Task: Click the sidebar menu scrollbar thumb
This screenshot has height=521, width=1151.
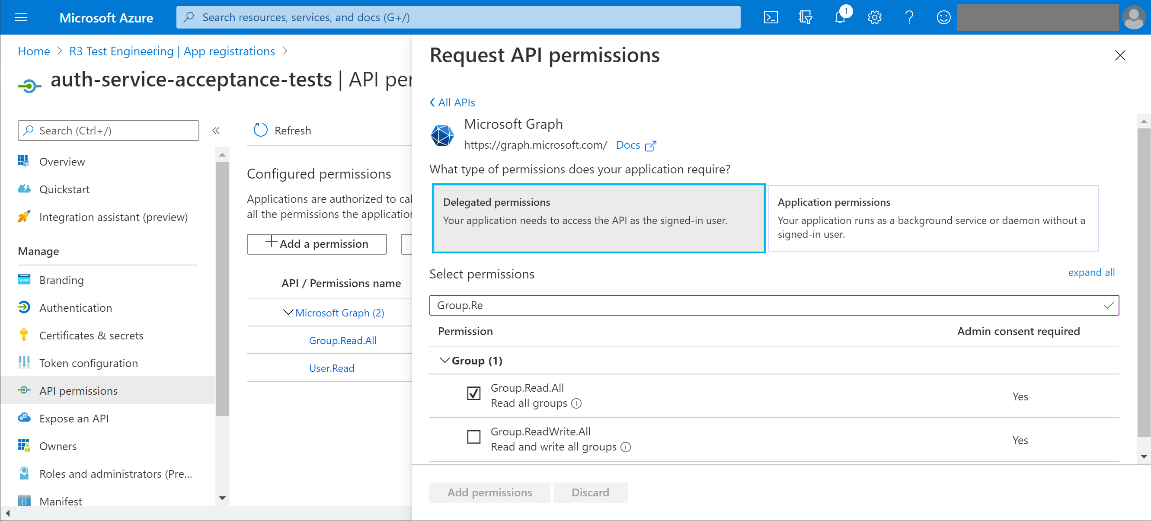Action: [222, 289]
